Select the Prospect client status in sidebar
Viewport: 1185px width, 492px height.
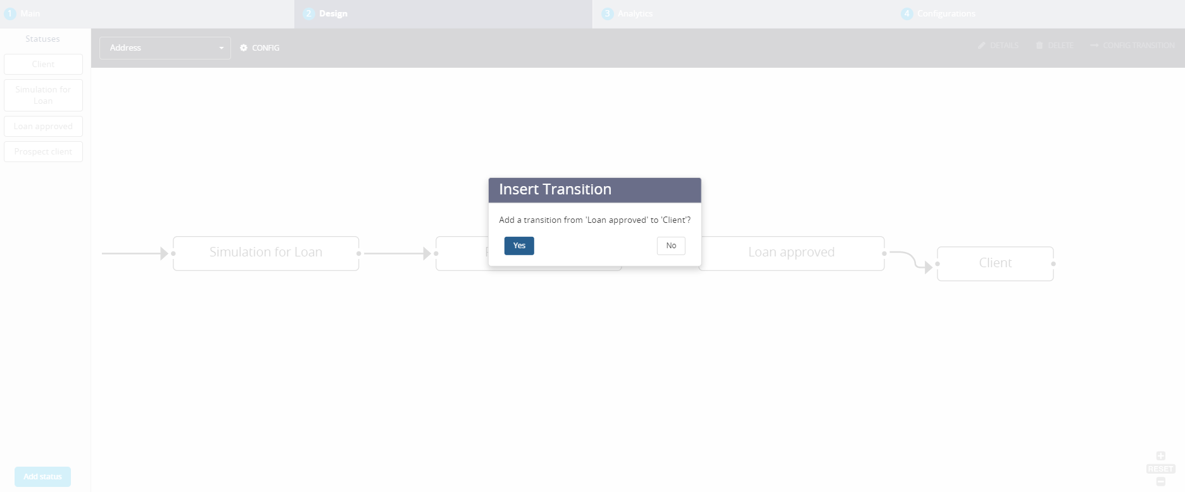pos(43,151)
